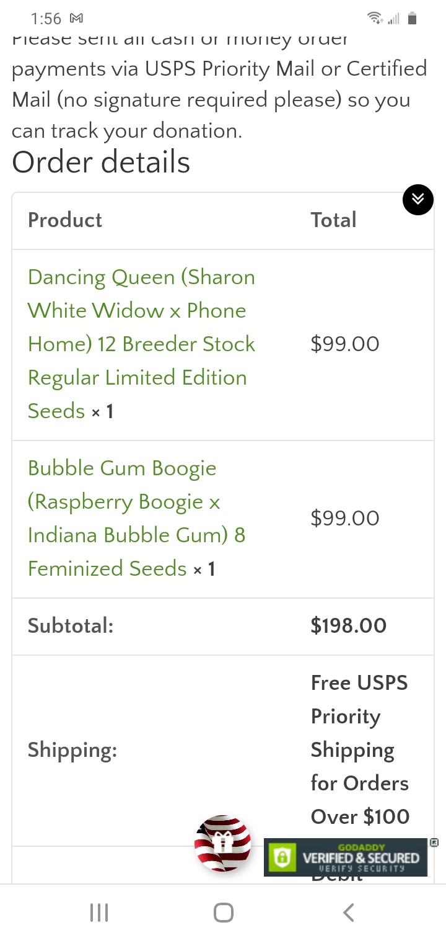Tap the Android home button
The height and width of the screenshot is (943, 446).
pos(223,913)
